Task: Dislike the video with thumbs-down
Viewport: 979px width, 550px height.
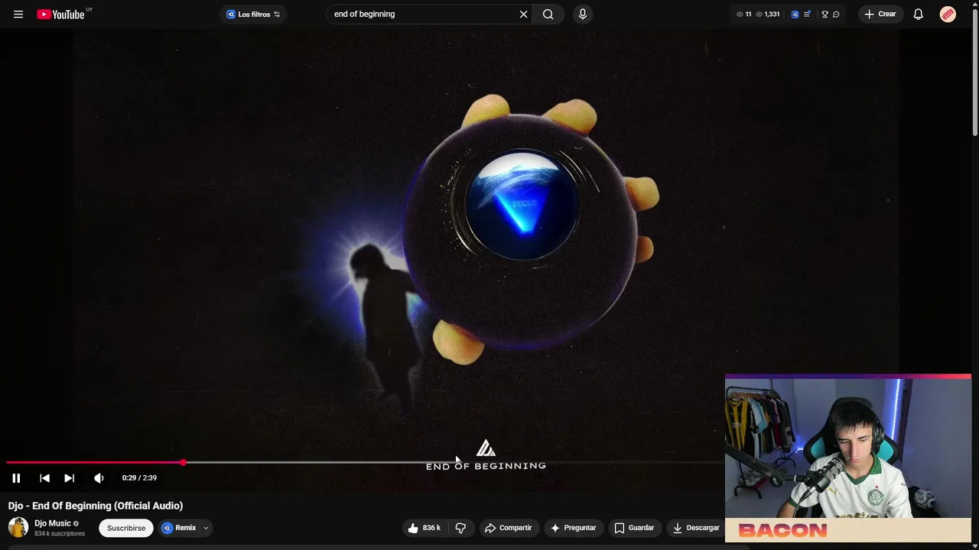Action: [x=460, y=528]
